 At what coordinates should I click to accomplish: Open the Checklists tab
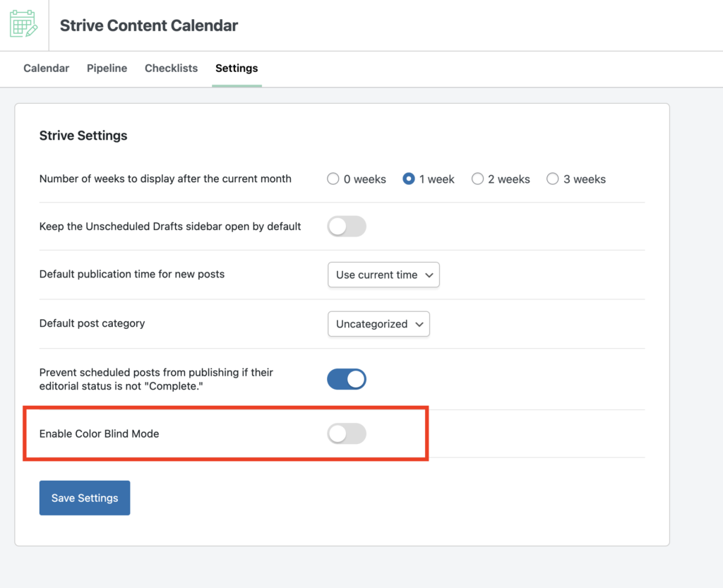click(171, 68)
